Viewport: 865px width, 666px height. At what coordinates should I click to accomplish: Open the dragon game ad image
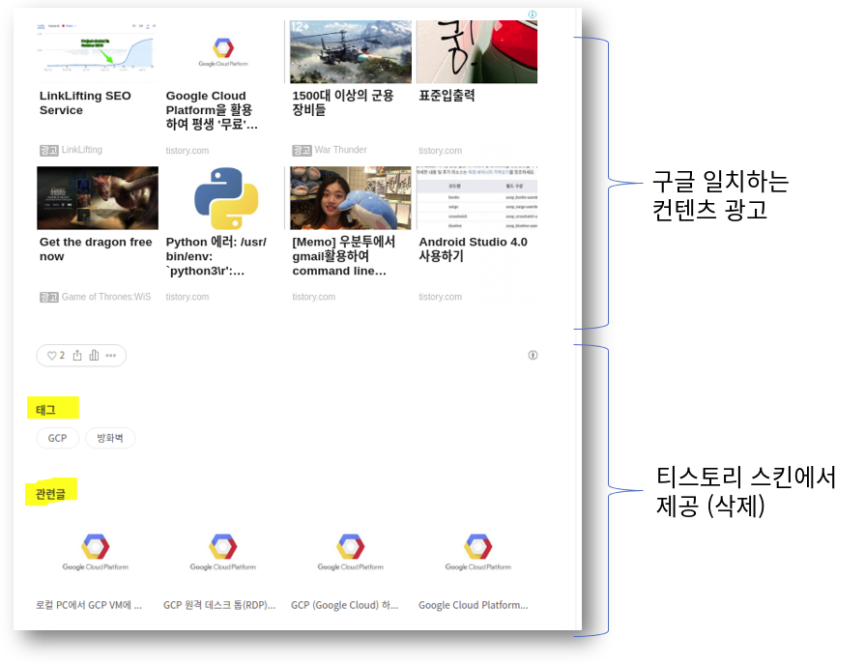pos(97,197)
